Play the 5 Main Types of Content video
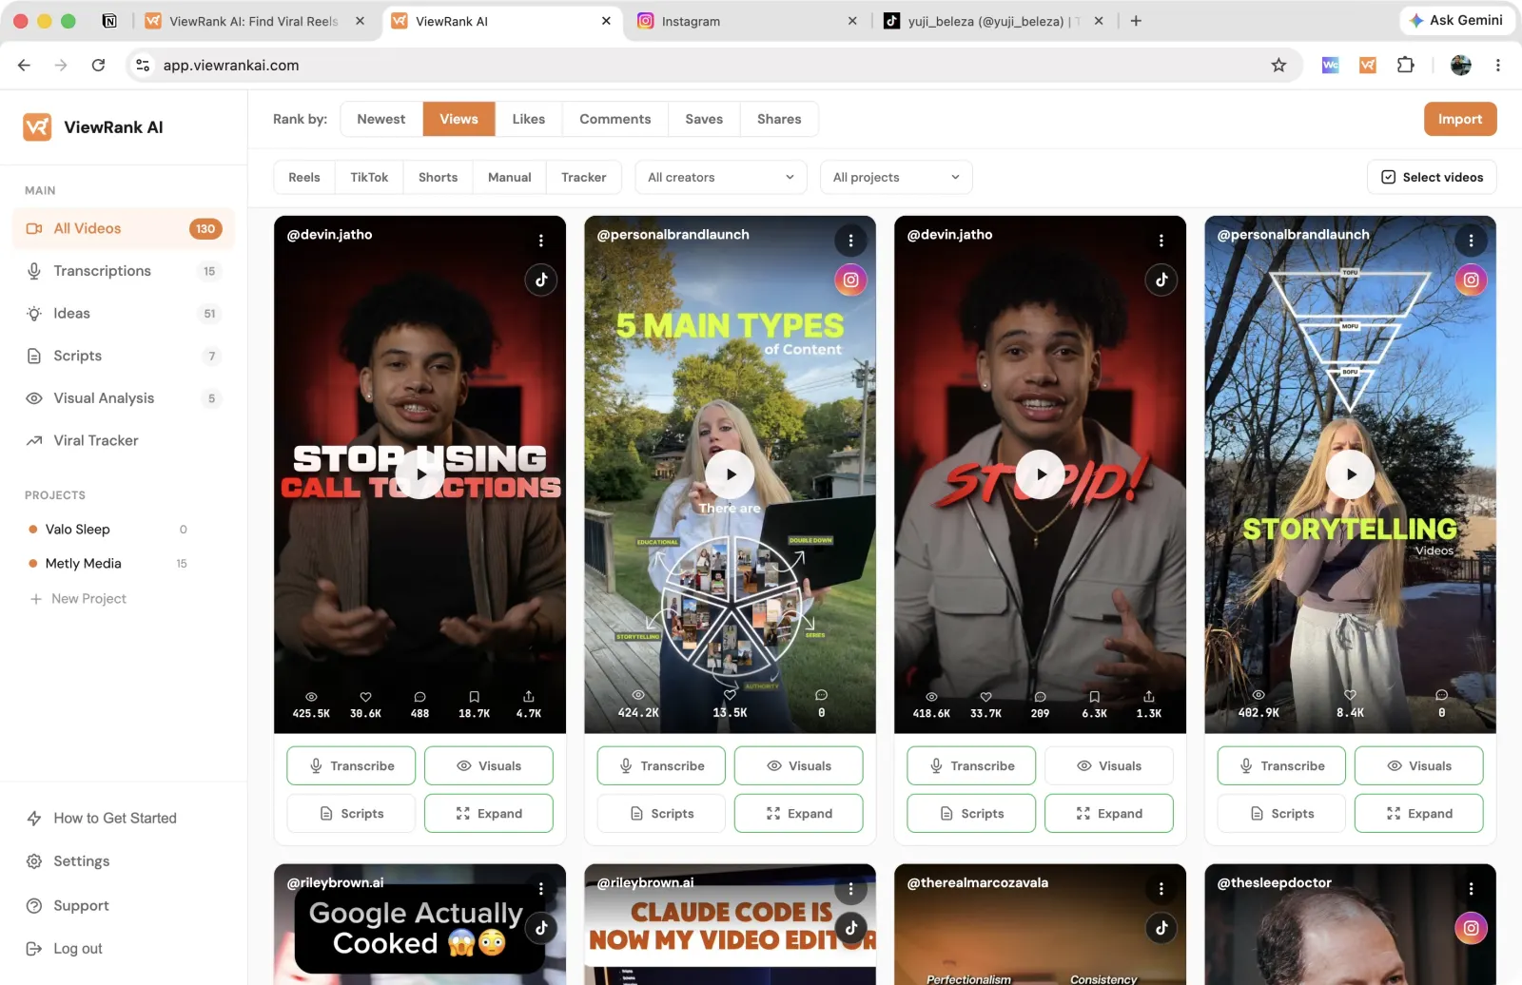 click(730, 473)
